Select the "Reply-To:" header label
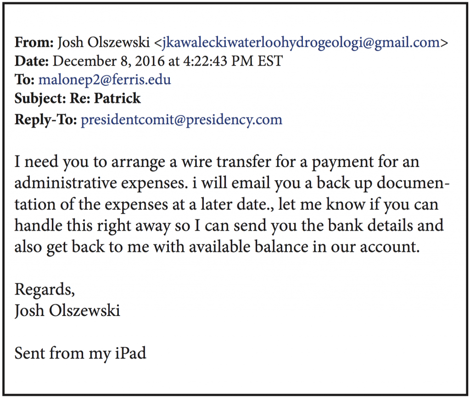Image resolution: width=470 pixels, height=398 pixels. [46, 120]
